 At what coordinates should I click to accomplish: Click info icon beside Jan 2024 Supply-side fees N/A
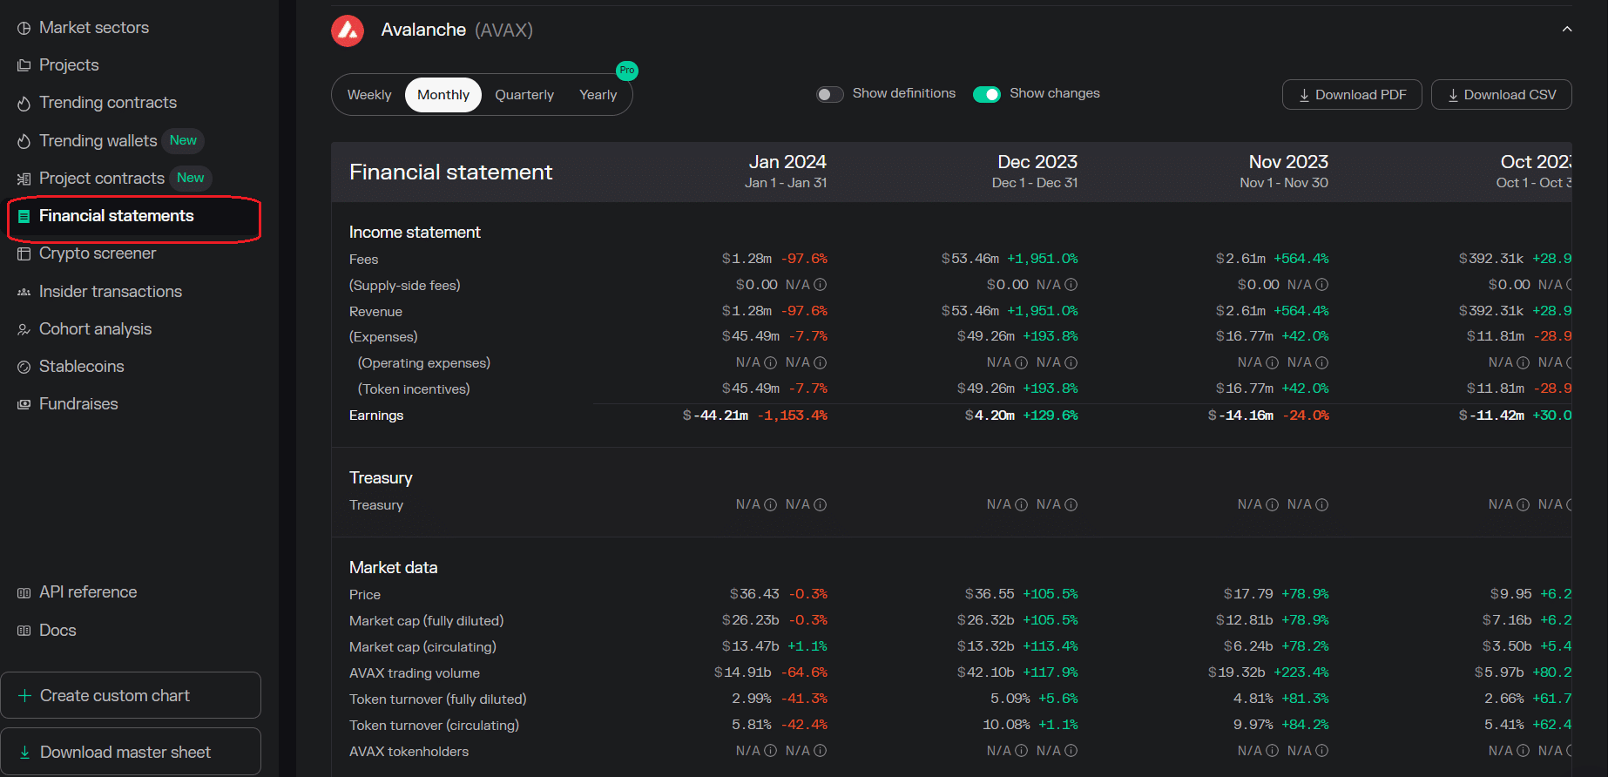[820, 285]
